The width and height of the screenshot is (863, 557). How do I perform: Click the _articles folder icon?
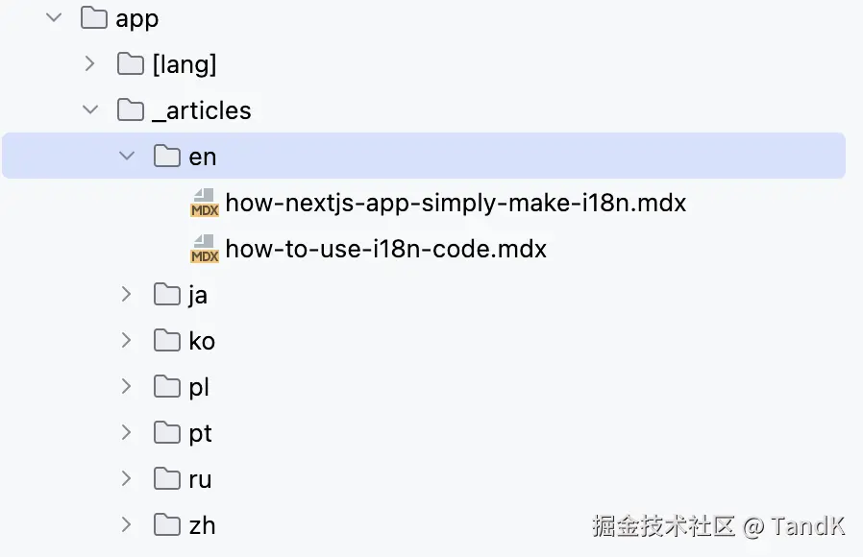129,109
